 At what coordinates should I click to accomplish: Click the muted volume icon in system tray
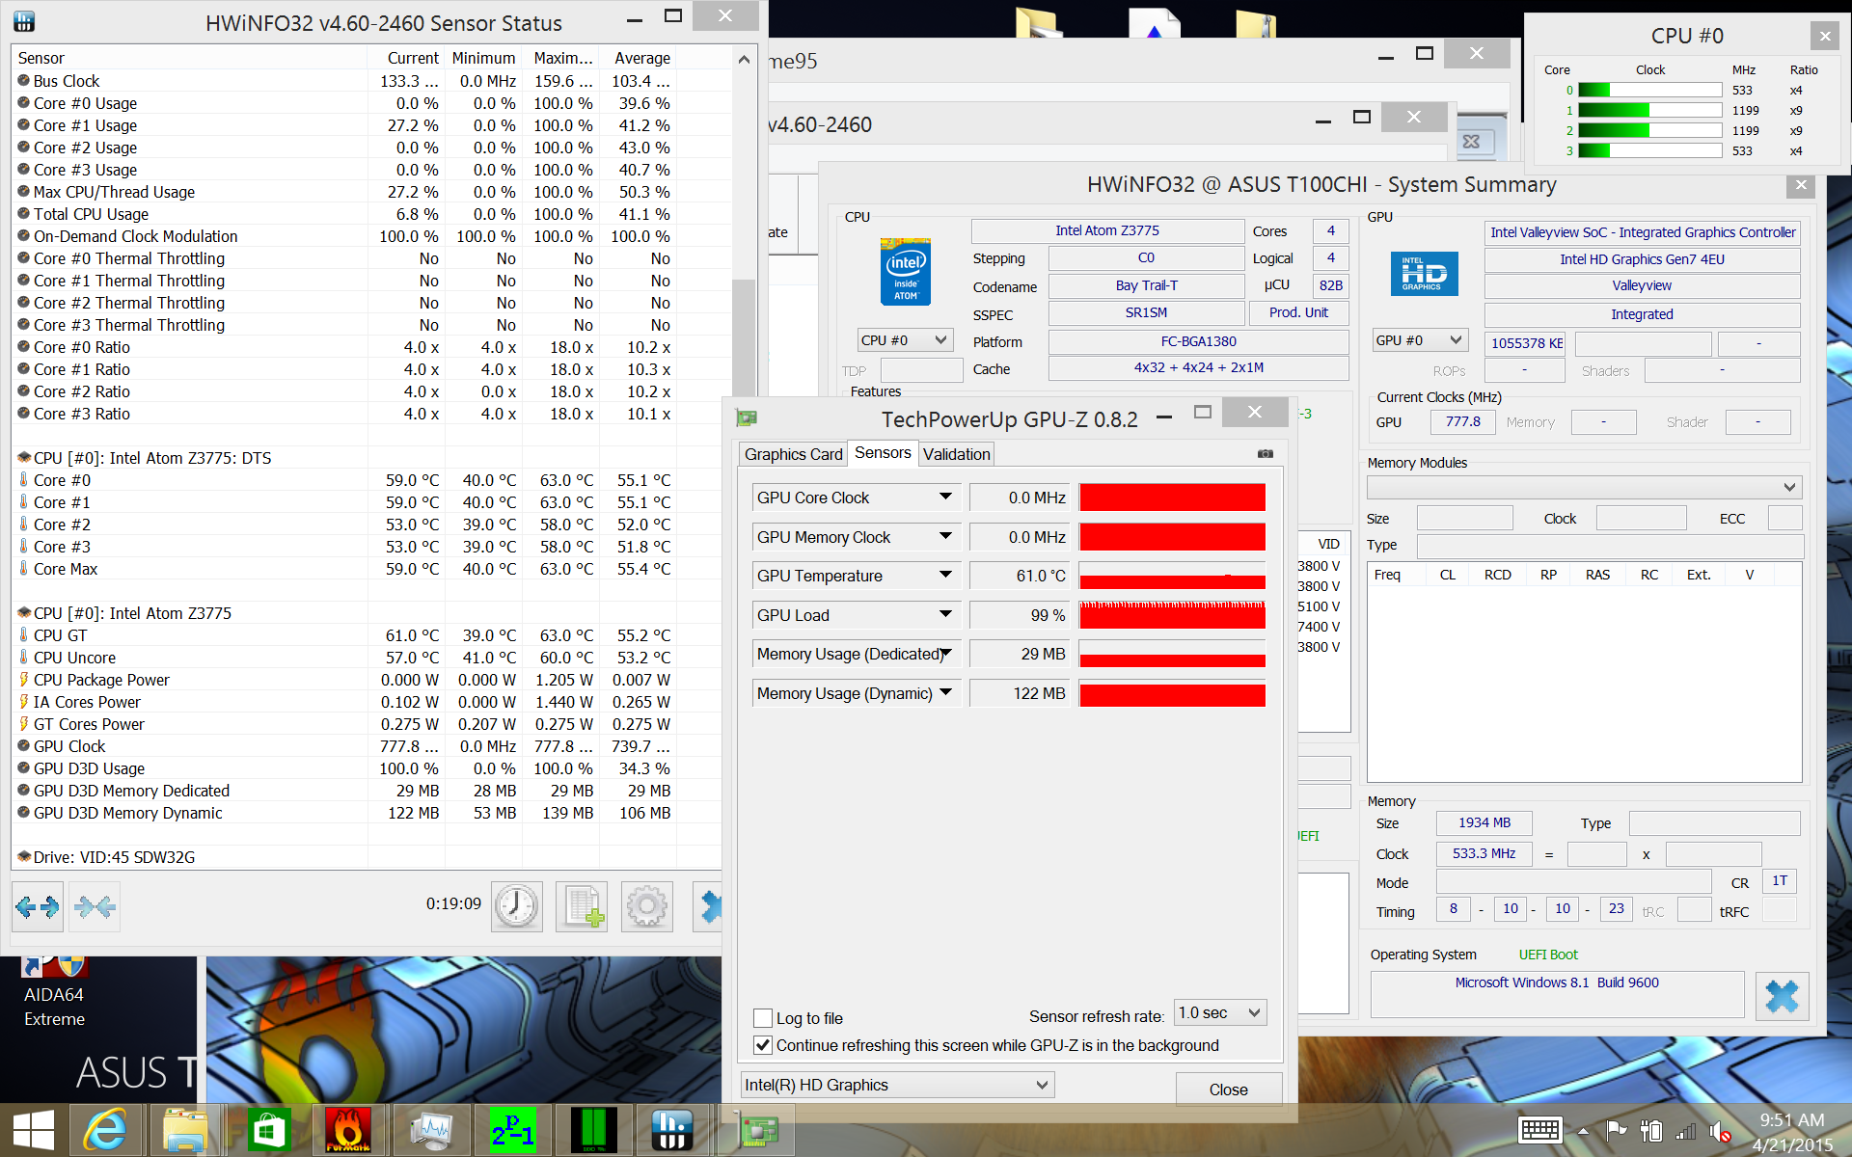click(1720, 1131)
